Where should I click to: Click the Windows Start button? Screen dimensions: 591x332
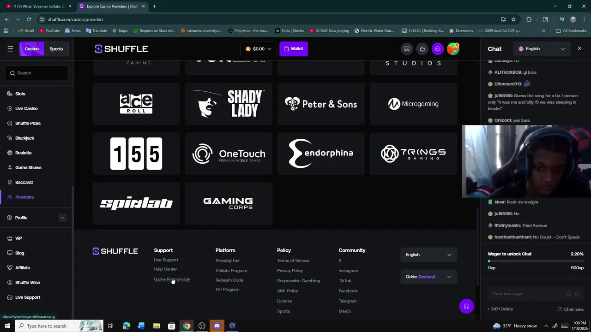coord(7,326)
